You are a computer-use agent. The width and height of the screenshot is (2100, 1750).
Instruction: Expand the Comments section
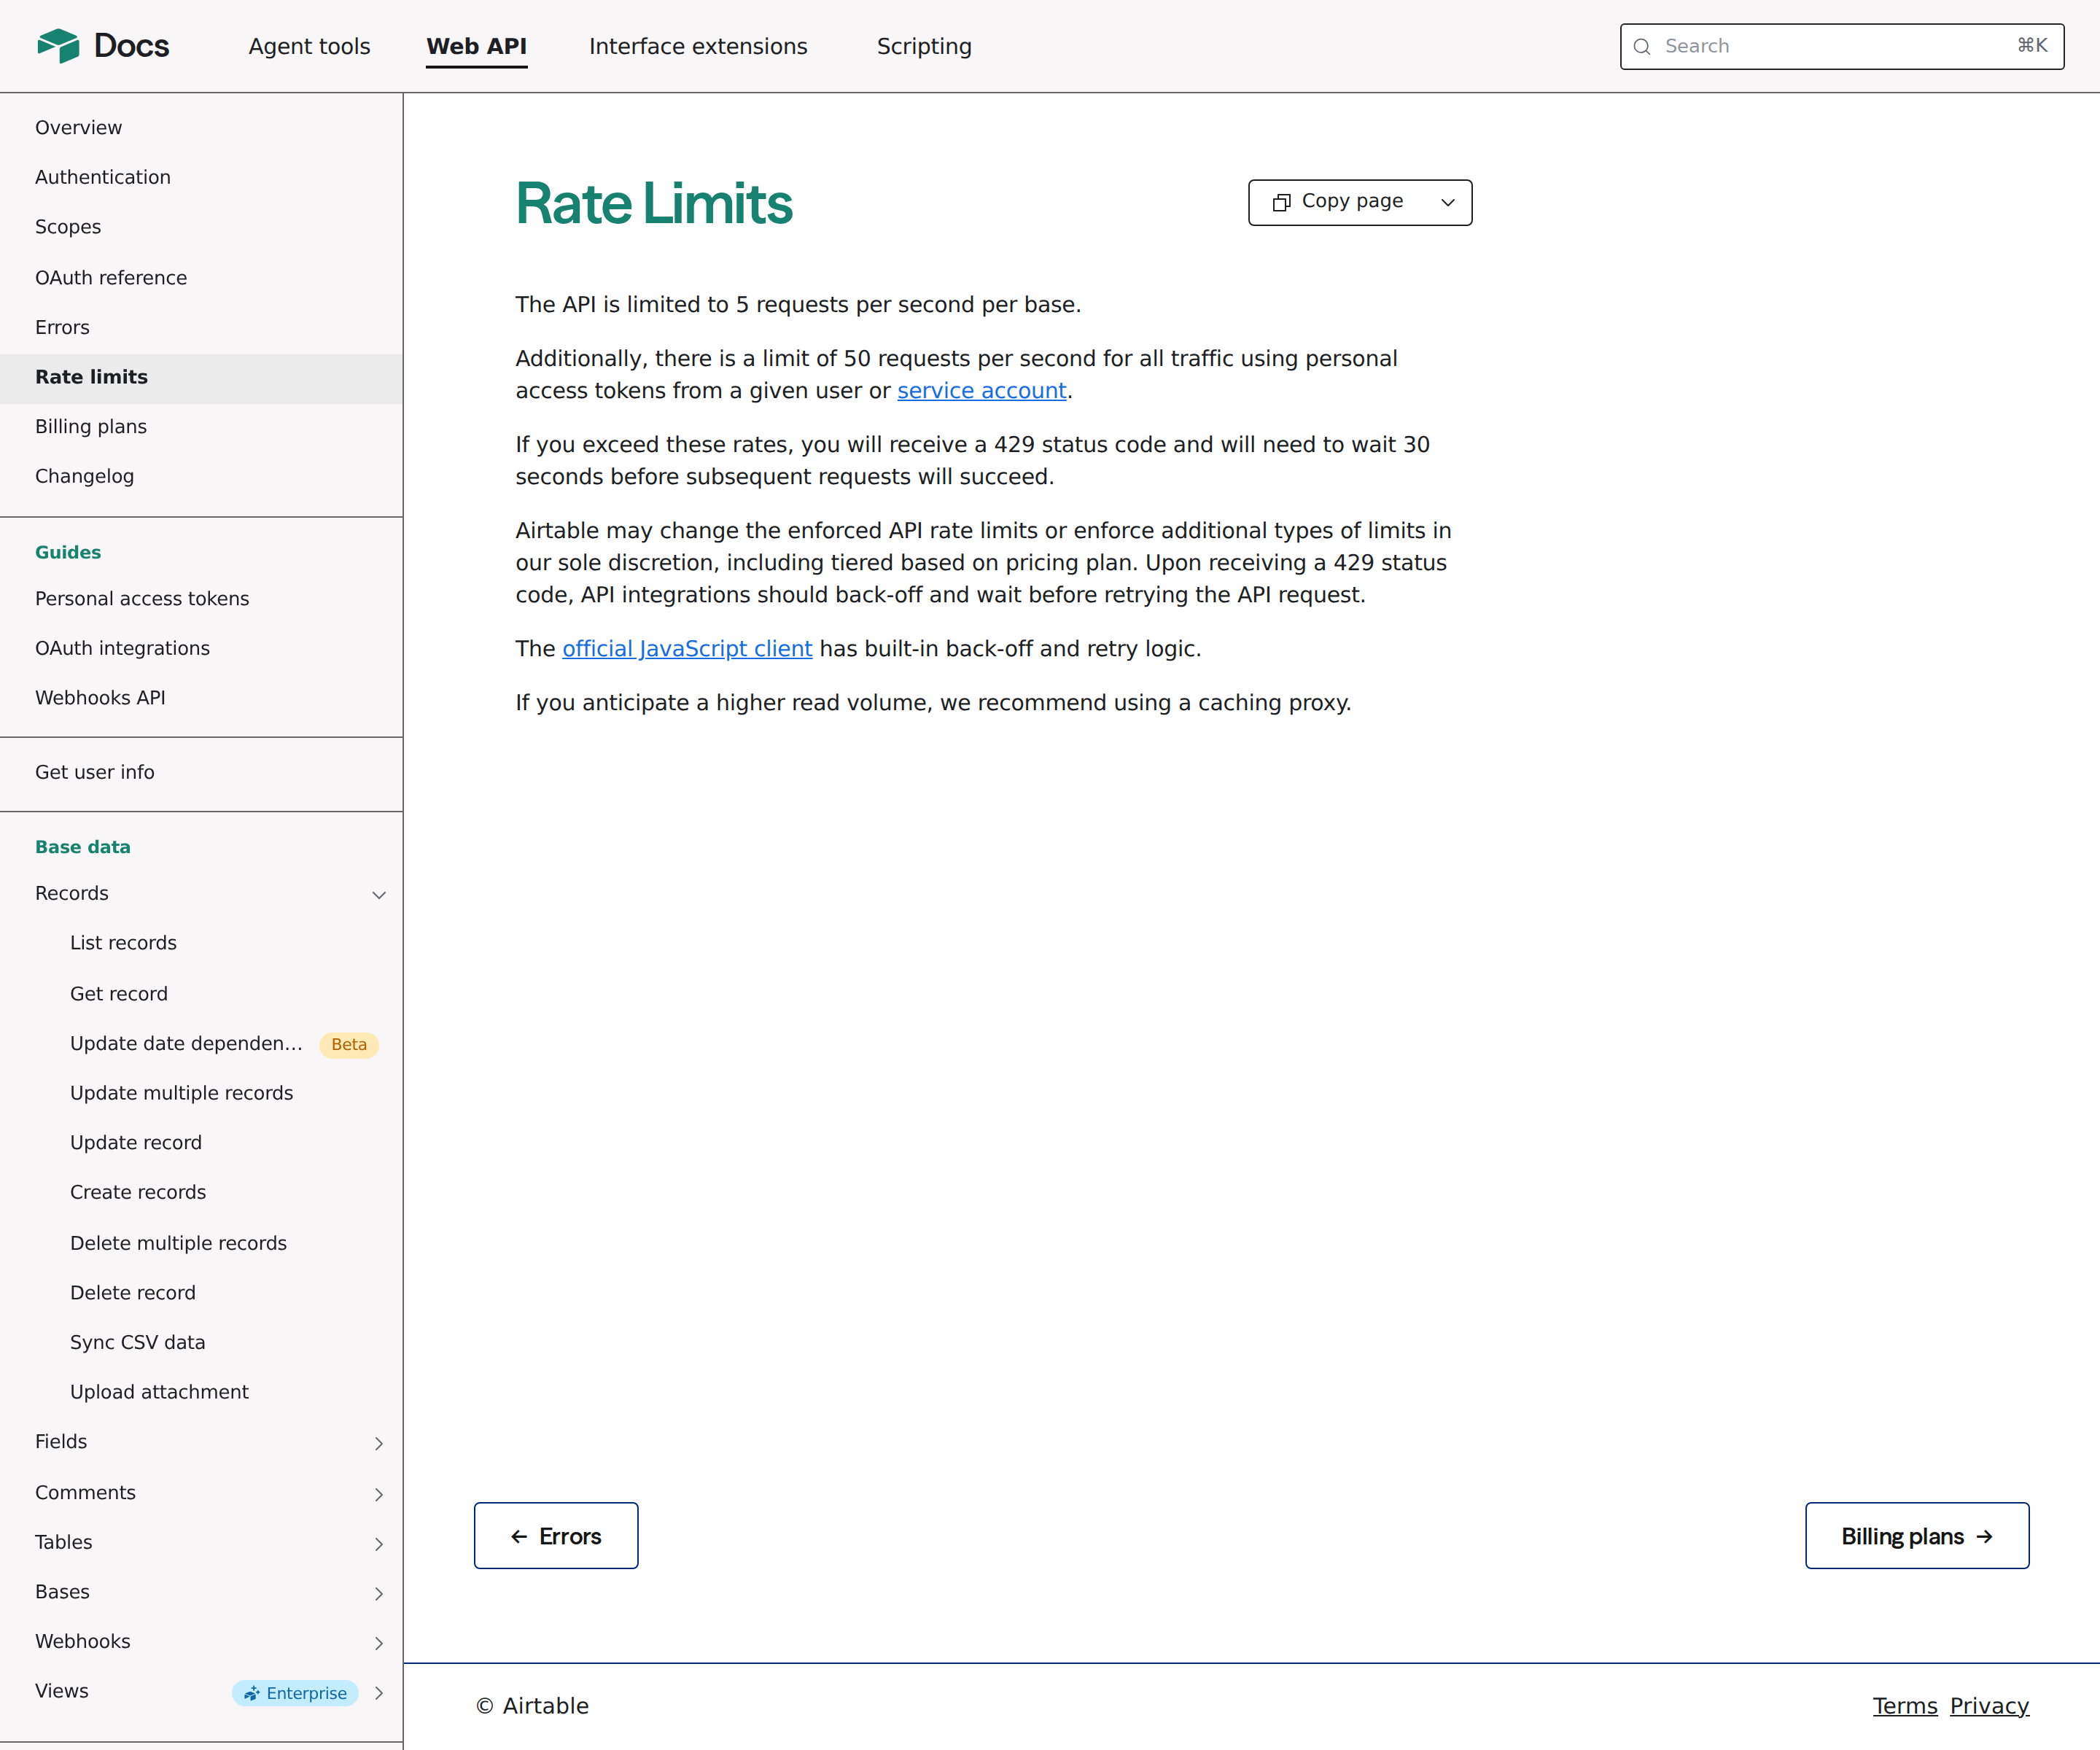click(x=379, y=1494)
